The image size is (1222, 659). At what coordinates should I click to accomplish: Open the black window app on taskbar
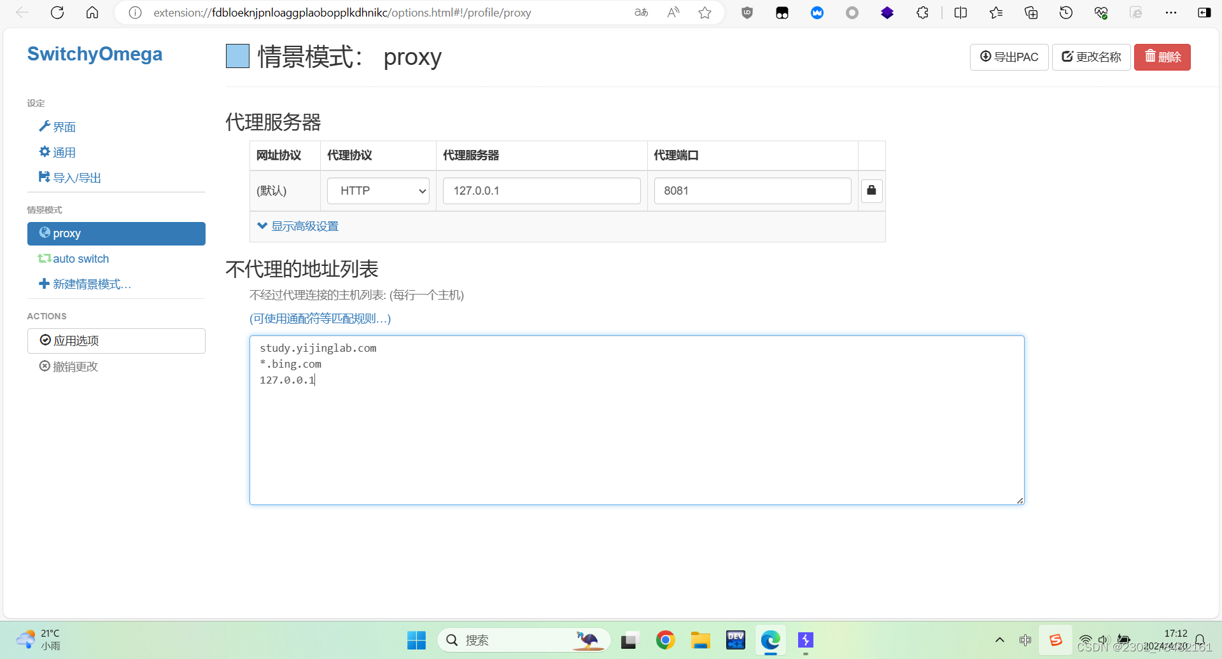[629, 640]
